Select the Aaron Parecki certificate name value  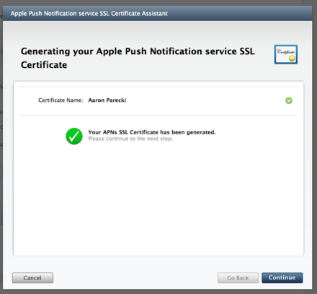(x=107, y=100)
